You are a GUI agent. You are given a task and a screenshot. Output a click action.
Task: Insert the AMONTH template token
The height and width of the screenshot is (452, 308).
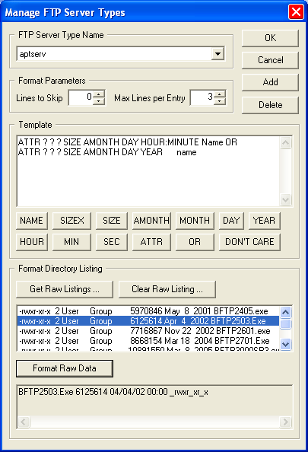[151, 221]
